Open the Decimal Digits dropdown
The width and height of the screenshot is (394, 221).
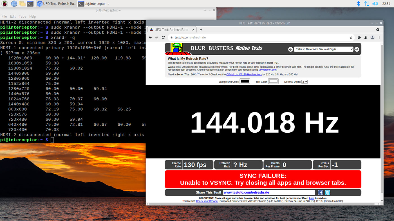304,82
